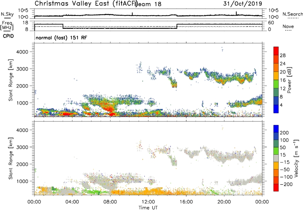
Task: Click the 'normal (fast) 151 RF' text
Action: pyautogui.click(x=61, y=38)
